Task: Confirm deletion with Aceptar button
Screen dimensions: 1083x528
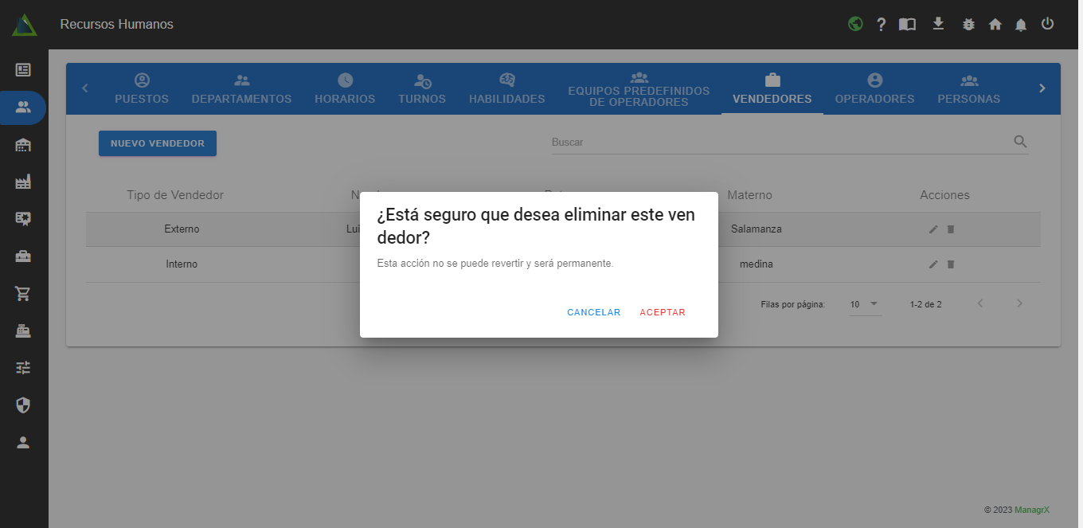Action: pos(662,312)
